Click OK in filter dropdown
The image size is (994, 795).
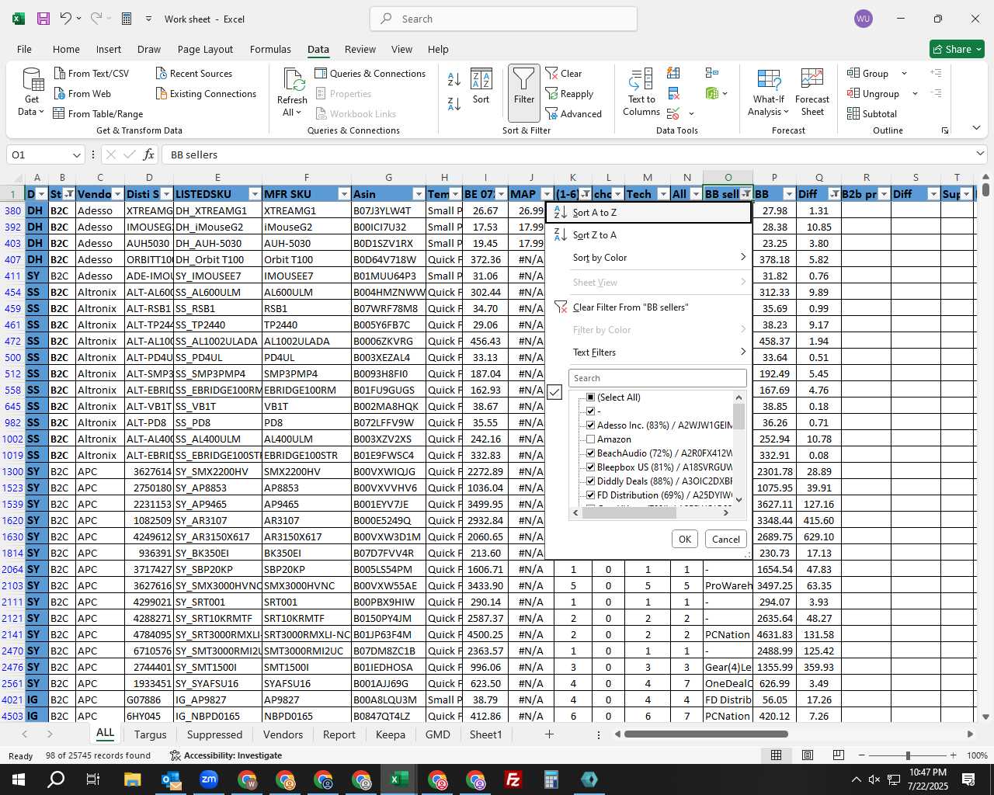click(x=684, y=539)
